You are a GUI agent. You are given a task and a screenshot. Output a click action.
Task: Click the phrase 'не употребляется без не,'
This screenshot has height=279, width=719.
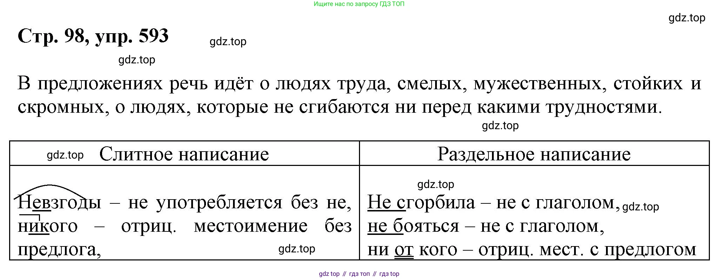[x=240, y=202]
